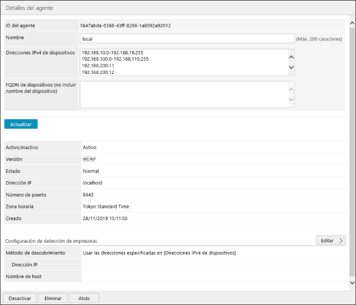Click the FQDN box down scroll arrow
The width and height of the screenshot is (356, 305).
click(291, 101)
